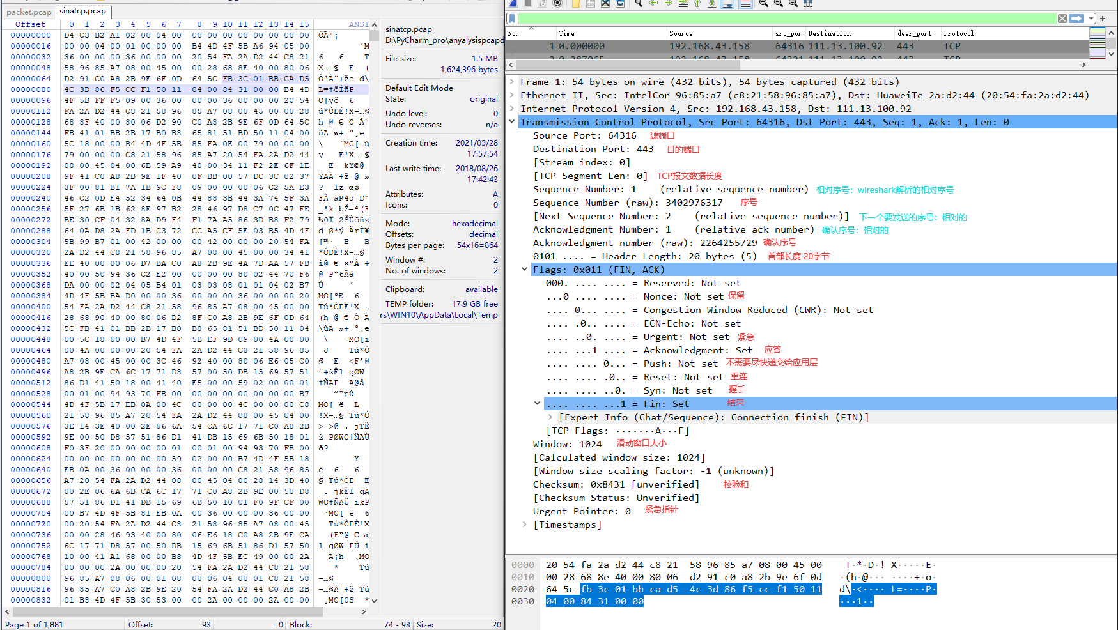This screenshot has height=630, width=1118.
Task: Expand the Ethernet II tree node
Action: pos(512,95)
